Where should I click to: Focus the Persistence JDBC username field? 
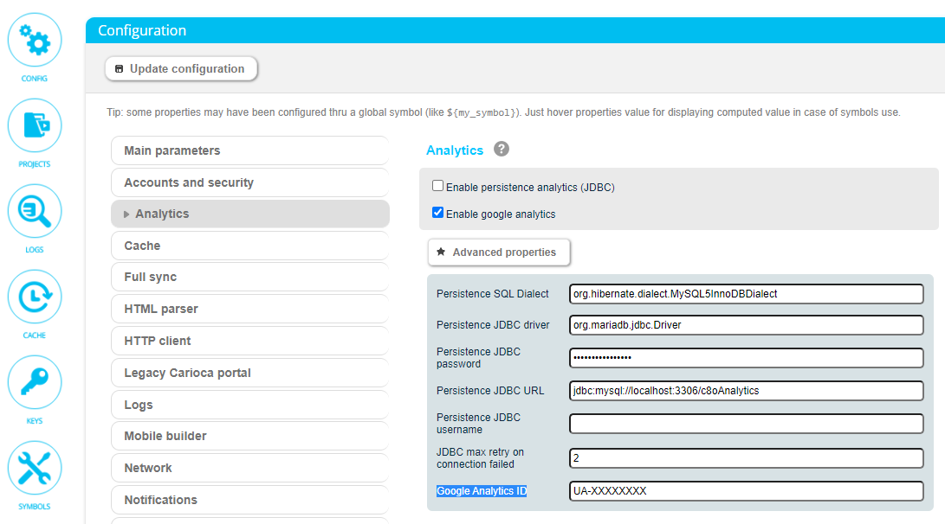746,424
